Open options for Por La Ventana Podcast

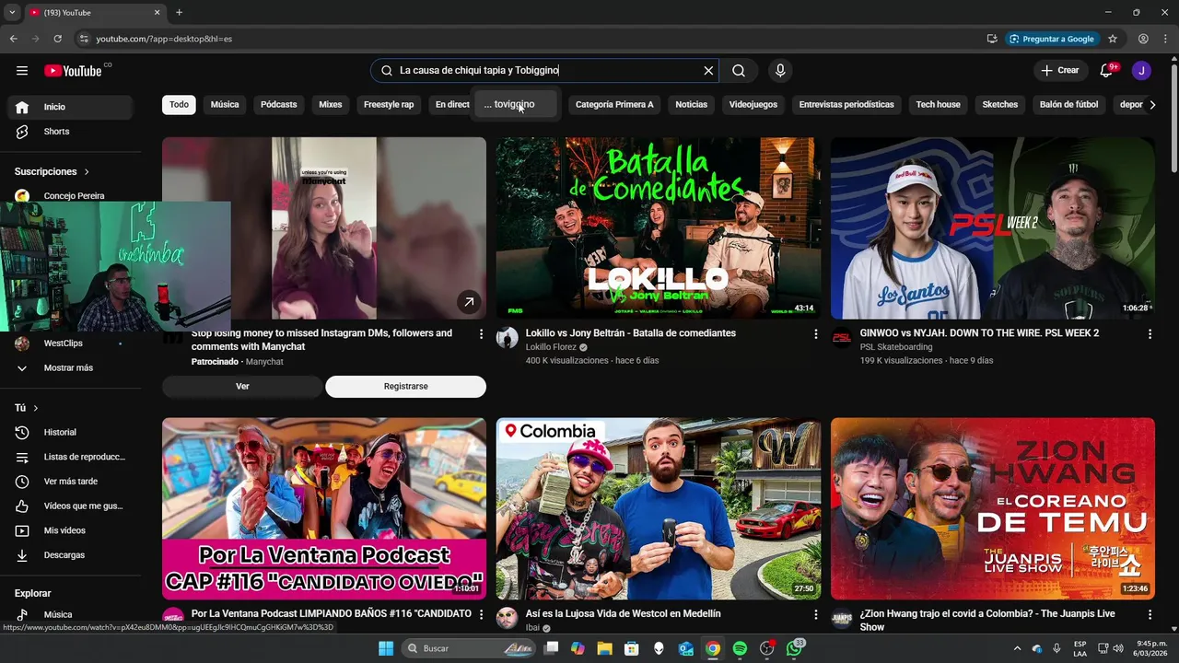click(x=481, y=614)
